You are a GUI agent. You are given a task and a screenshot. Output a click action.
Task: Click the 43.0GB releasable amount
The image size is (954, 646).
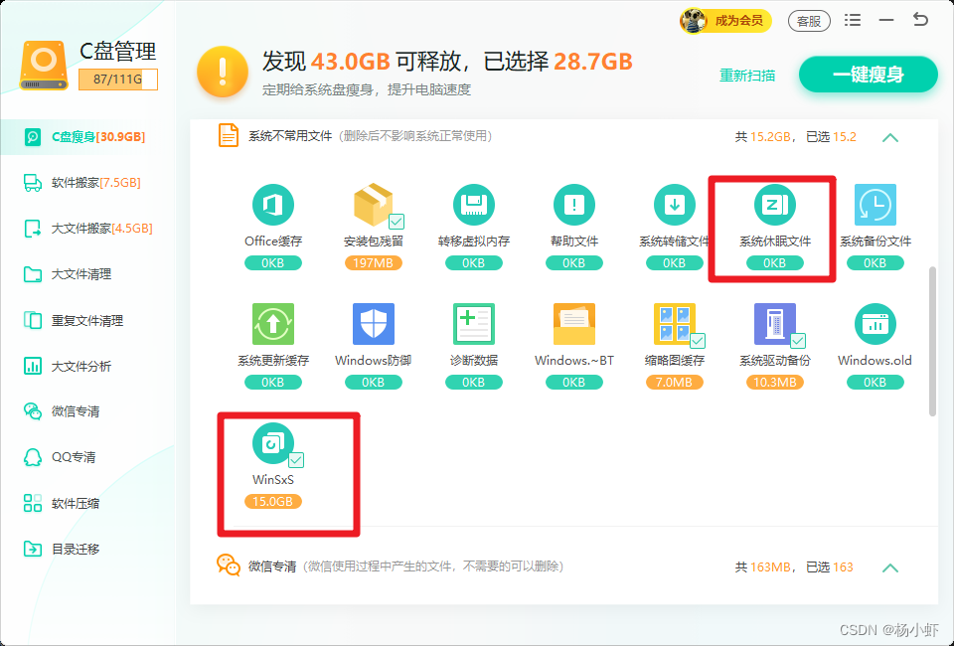tap(351, 62)
